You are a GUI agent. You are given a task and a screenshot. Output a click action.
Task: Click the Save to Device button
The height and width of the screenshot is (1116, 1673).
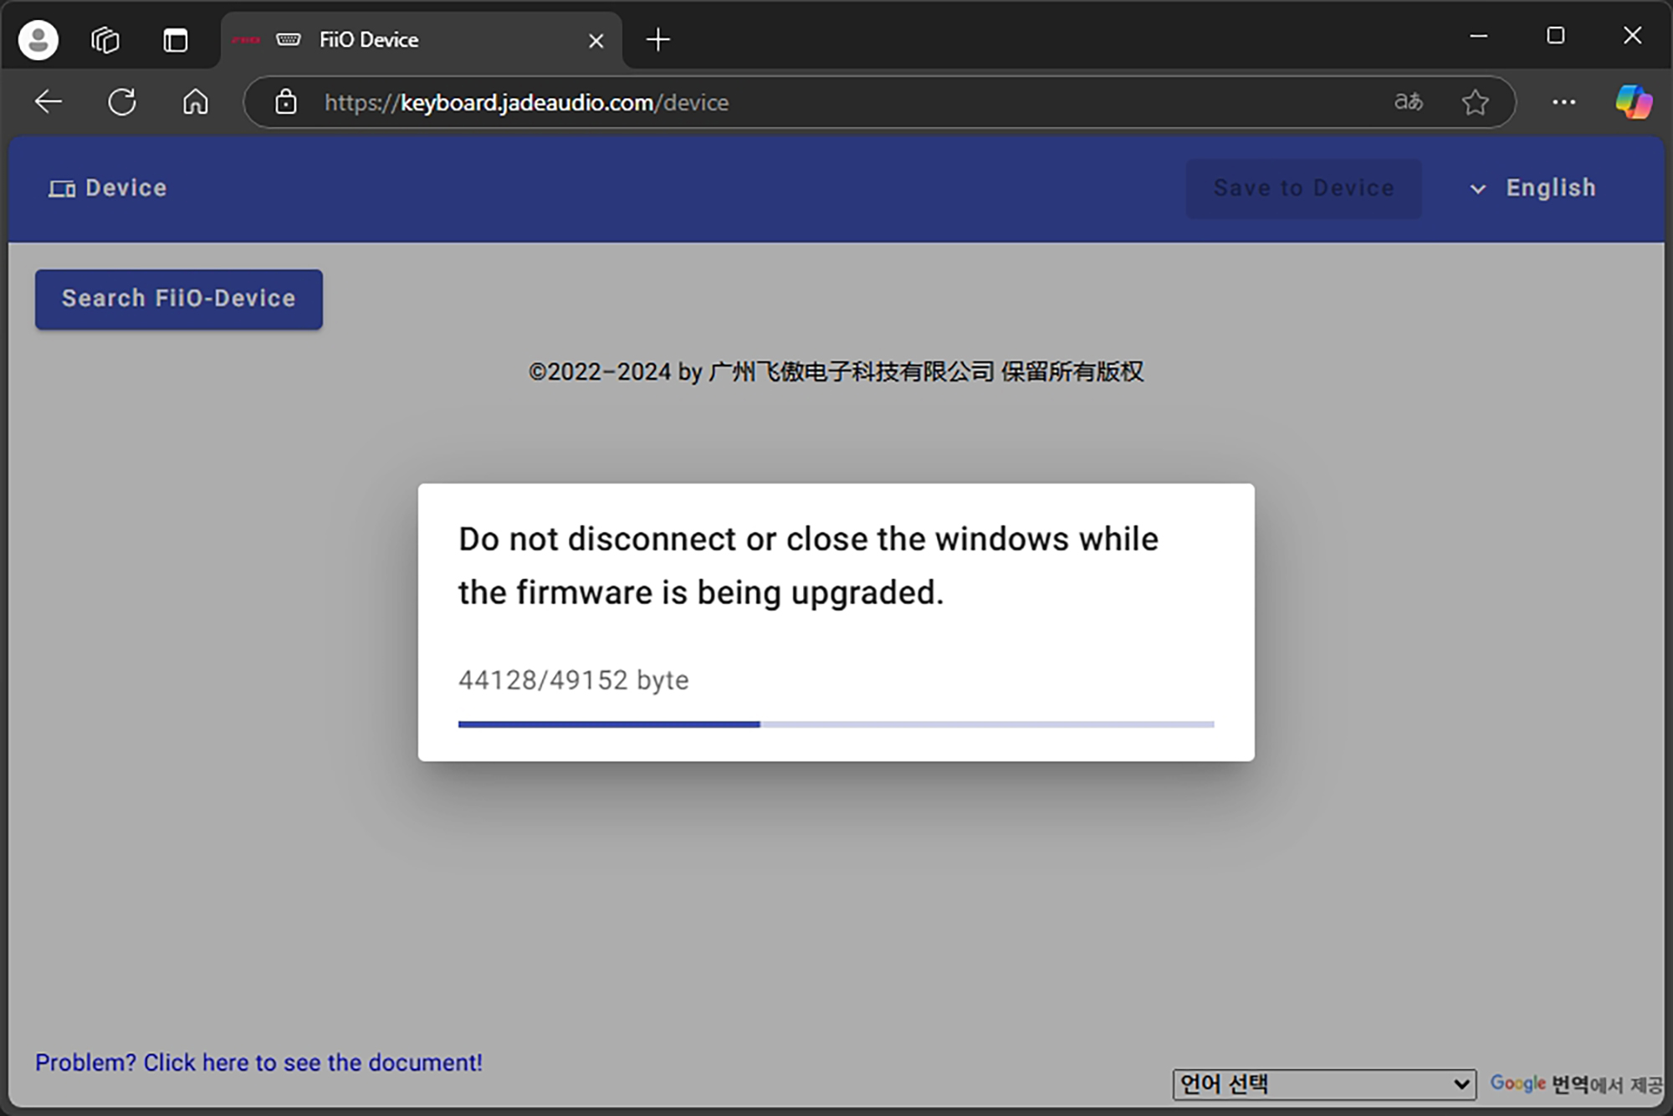1303,188
